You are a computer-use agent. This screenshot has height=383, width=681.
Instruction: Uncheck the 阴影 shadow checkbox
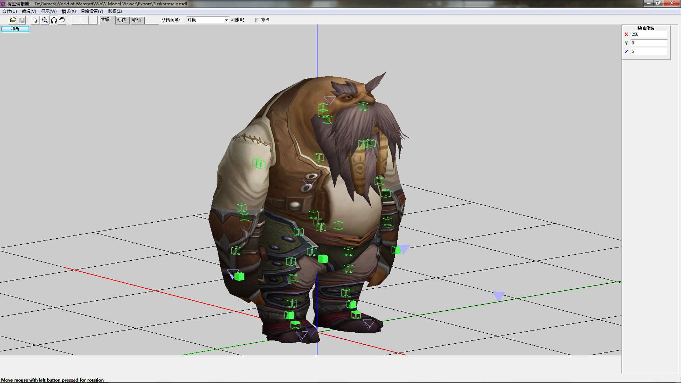[x=232, y=20]
